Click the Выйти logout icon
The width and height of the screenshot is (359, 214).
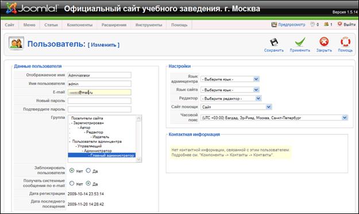click(x=340, y=24)
